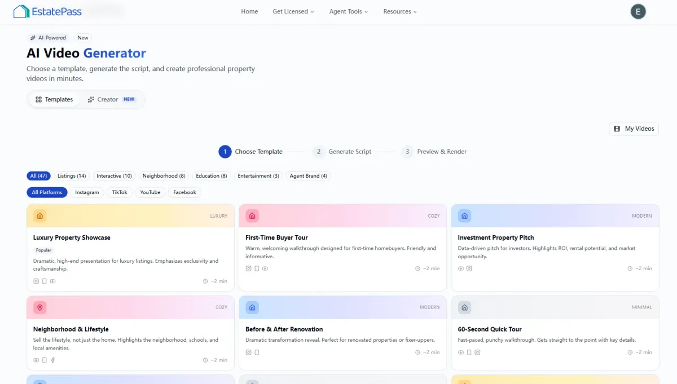This screenshot has width=677, height=384.
Task: Open the My Videos button
Action: click(x=634, y=129)
